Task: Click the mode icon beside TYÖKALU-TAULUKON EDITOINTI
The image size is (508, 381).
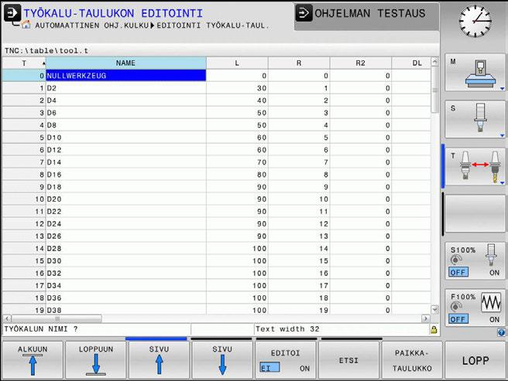Action: (x=12, y=14)
